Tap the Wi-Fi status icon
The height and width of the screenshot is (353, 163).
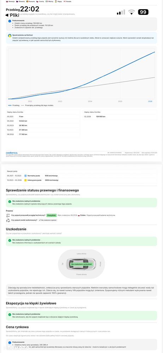pyautogui.click(x=131, y=12)
